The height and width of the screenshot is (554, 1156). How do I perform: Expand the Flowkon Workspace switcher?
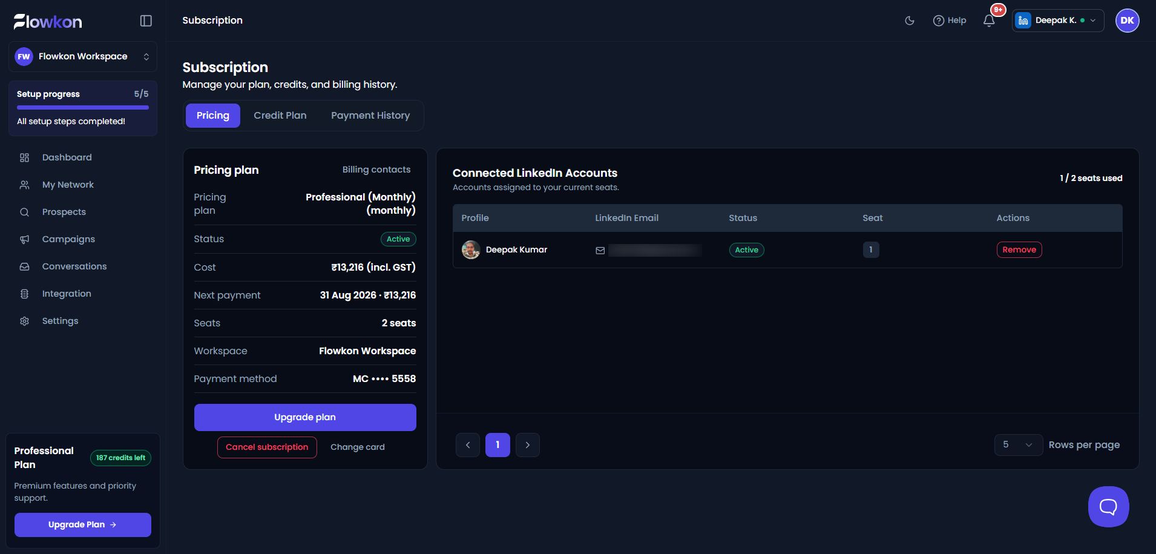click(83, 56)
